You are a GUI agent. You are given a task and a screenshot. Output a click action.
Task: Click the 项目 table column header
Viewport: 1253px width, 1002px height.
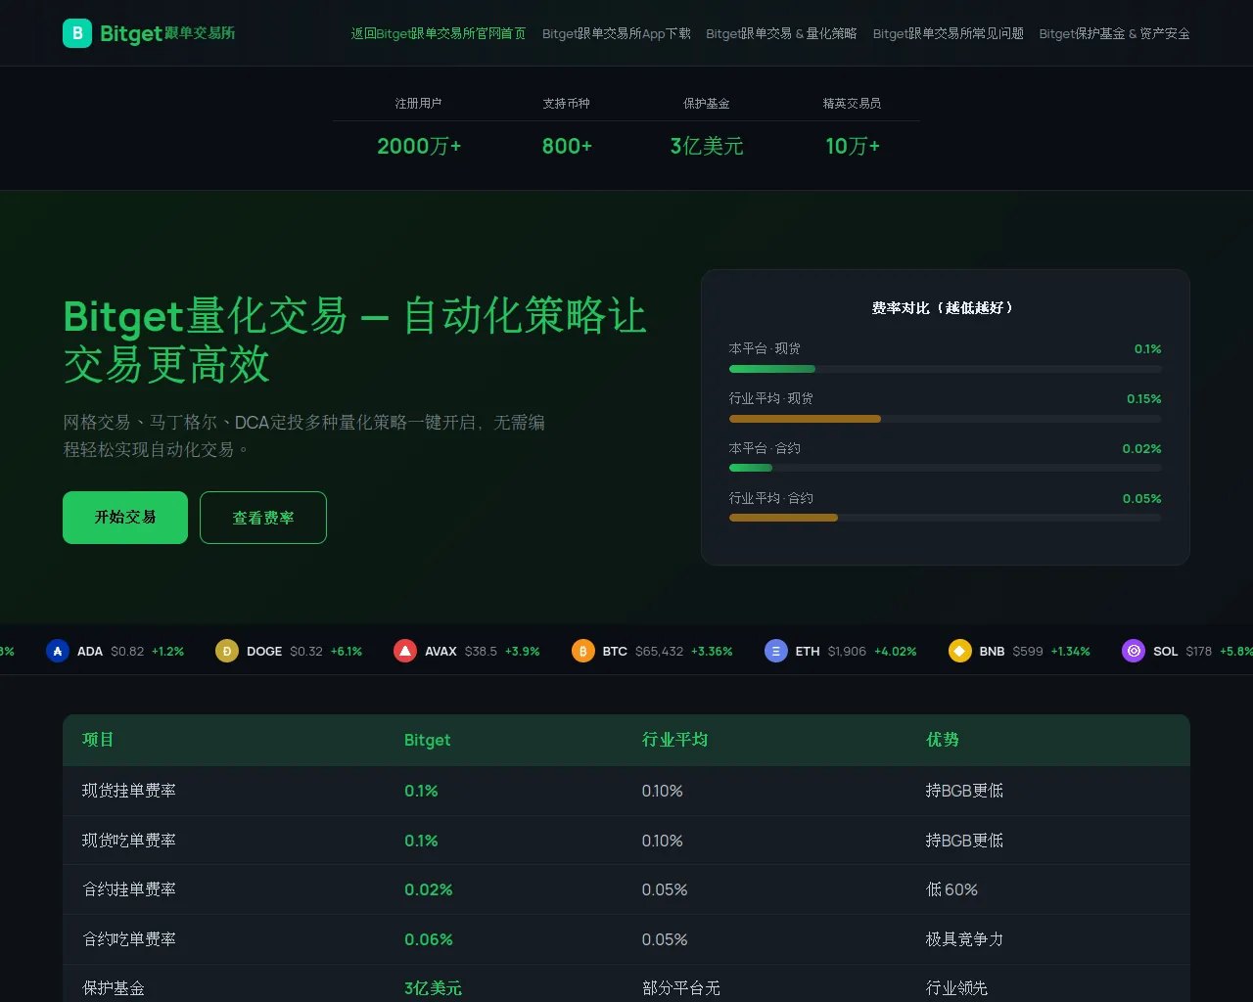pos(98,740)
